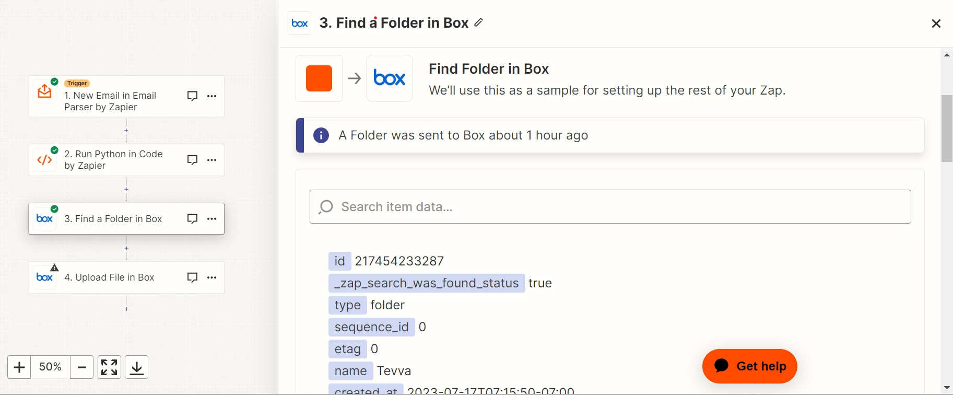
Task: Add comment to Find a Folder step
Action: click(192, 218)
